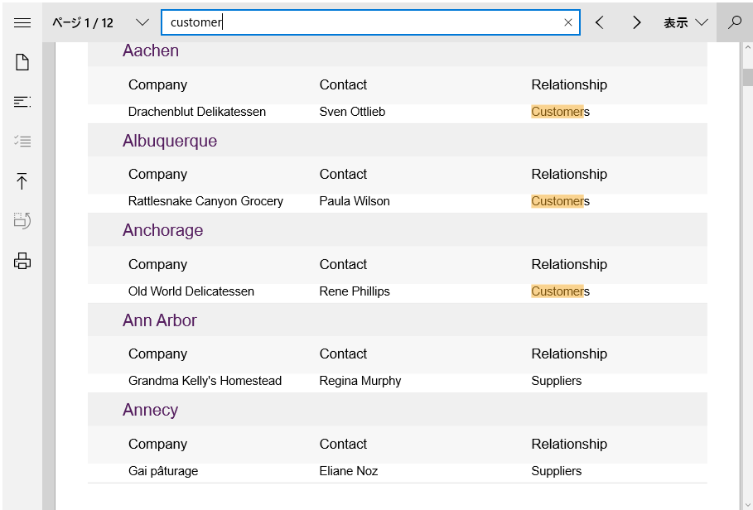
Task: Go to next search result arrow
Action: pyautogui.click(x=637, y=22)
